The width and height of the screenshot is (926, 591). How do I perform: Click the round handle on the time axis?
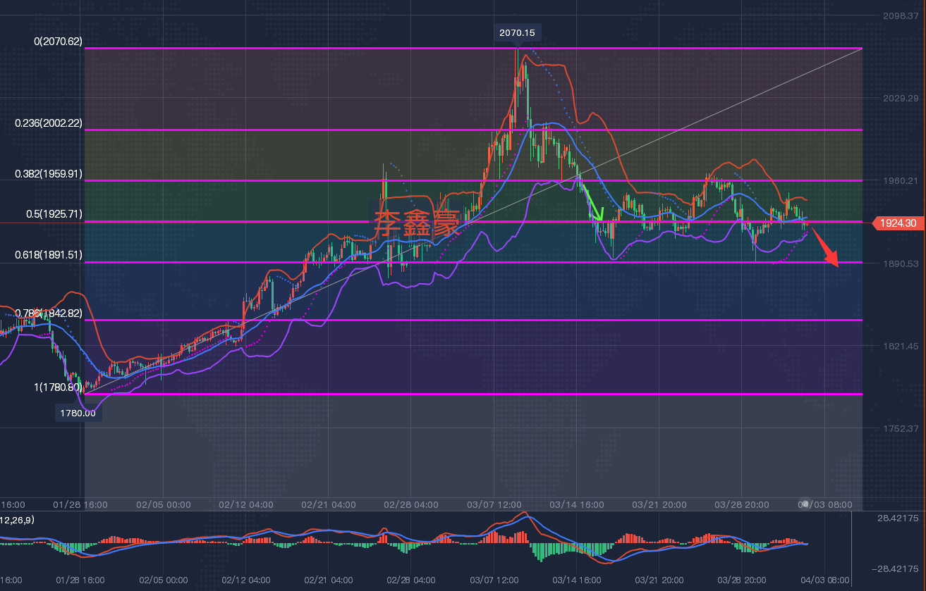[x=805, y=504]
